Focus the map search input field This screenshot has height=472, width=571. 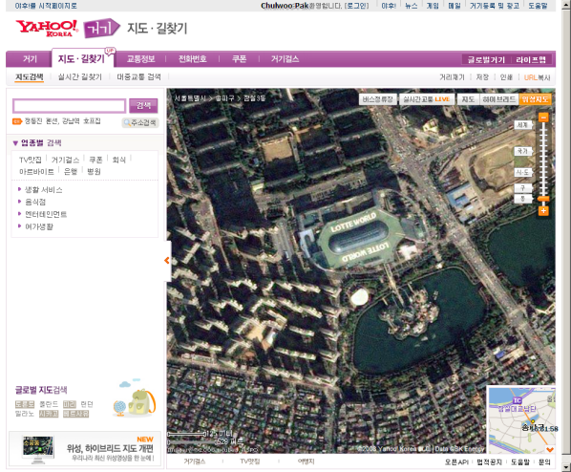point(69,106)
